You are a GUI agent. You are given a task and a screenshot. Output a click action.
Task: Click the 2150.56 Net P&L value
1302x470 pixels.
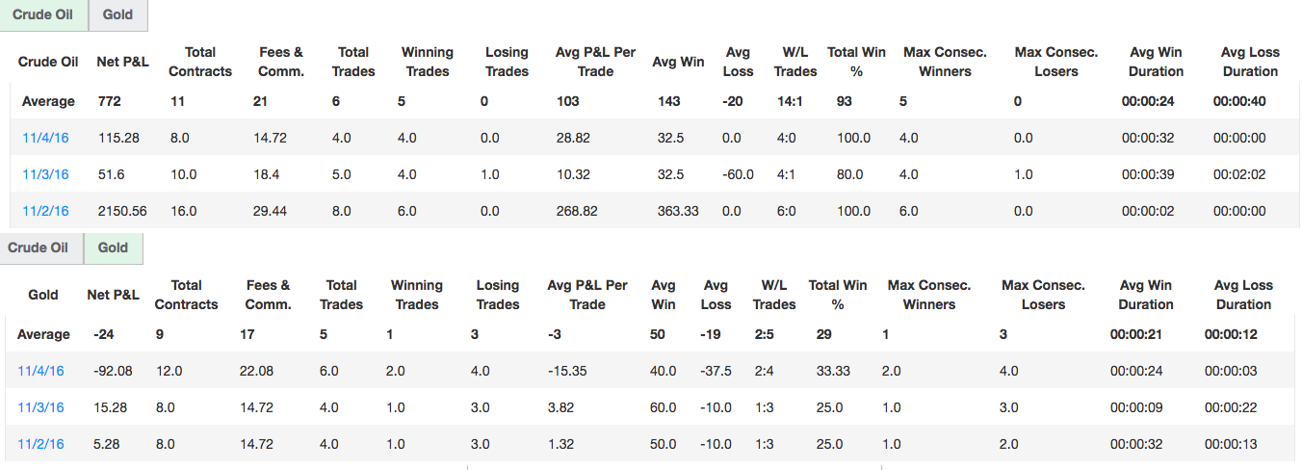click(x=122, y=211)
